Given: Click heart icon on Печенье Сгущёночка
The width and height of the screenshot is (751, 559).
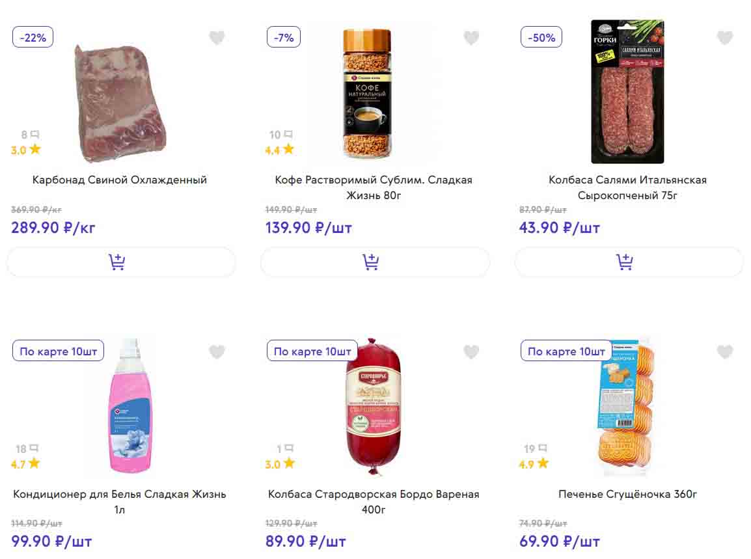Looking at the screenshot, I should point(725,352).
